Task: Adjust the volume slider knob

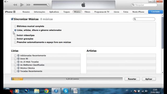Action: point(48,5)
